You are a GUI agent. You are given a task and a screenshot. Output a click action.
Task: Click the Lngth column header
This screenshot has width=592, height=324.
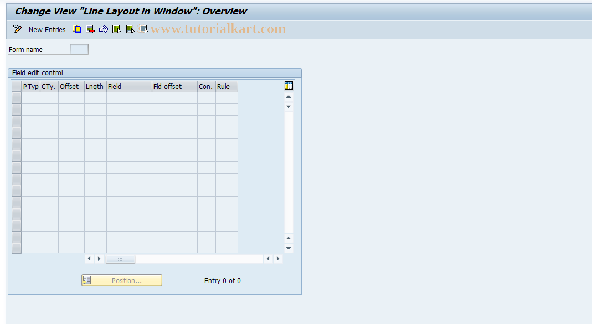coord(95,87)
